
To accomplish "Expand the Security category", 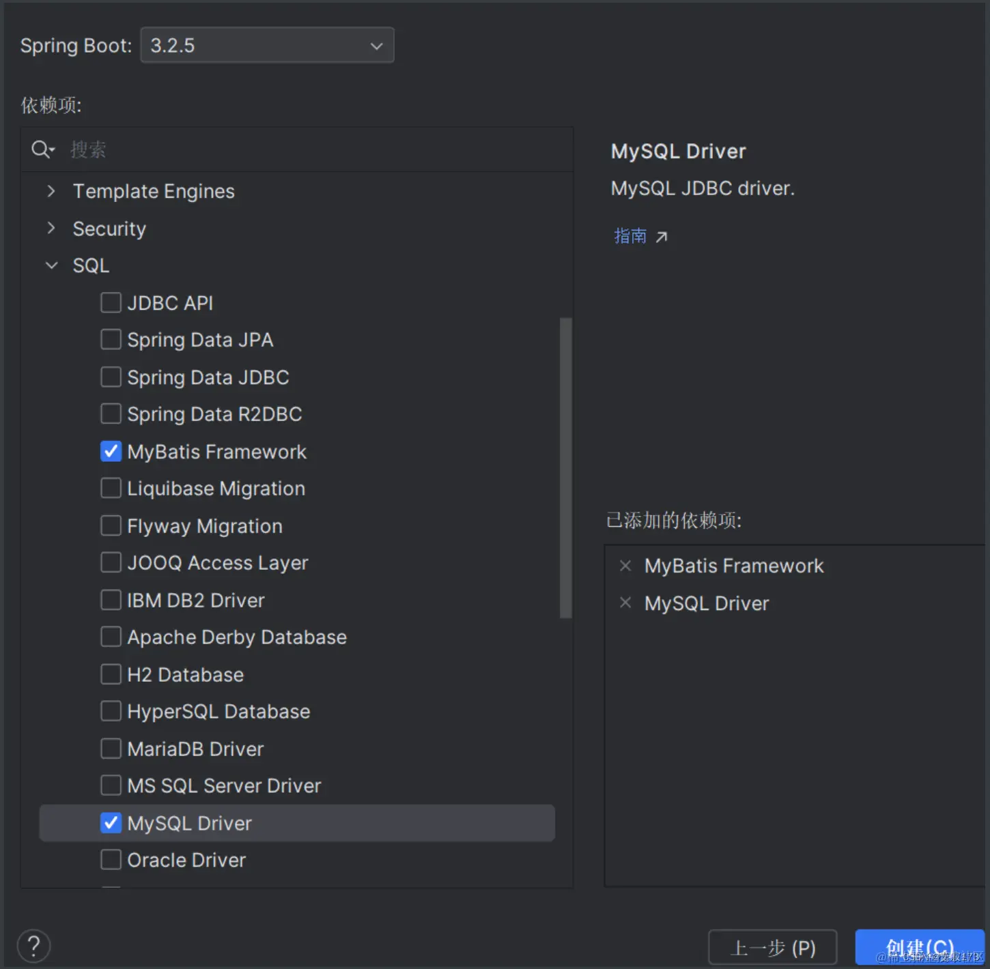I will (51, 229).
